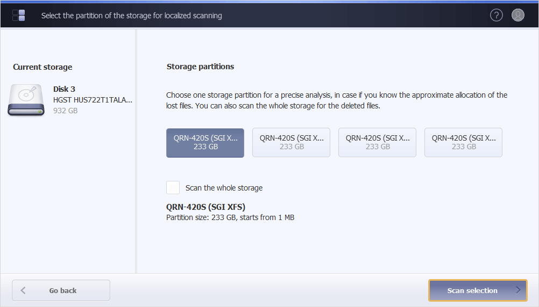Click the app logo icon in header
539x307 pixels.
coord(19,16)
